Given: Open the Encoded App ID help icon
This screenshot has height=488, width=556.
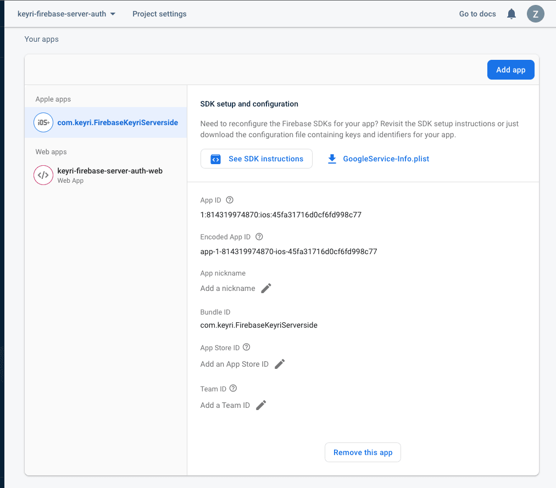Looking at the screenshot, I should point(259,237).
